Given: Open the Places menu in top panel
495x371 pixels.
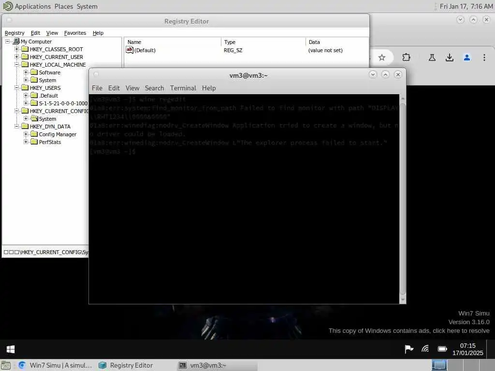Looking at the screenshot, I should [x=64, y=6].
